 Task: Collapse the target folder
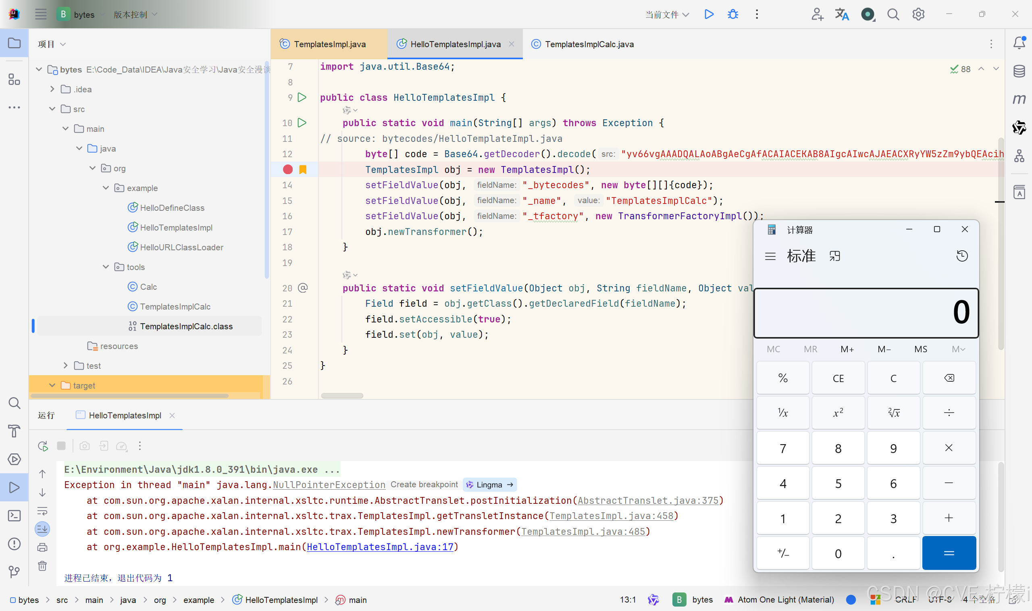pos(52,385)
